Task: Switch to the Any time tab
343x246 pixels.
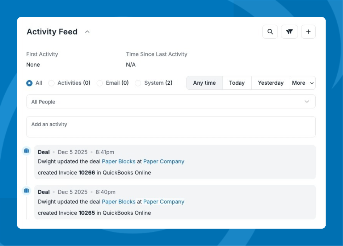Action: point(204,83)
